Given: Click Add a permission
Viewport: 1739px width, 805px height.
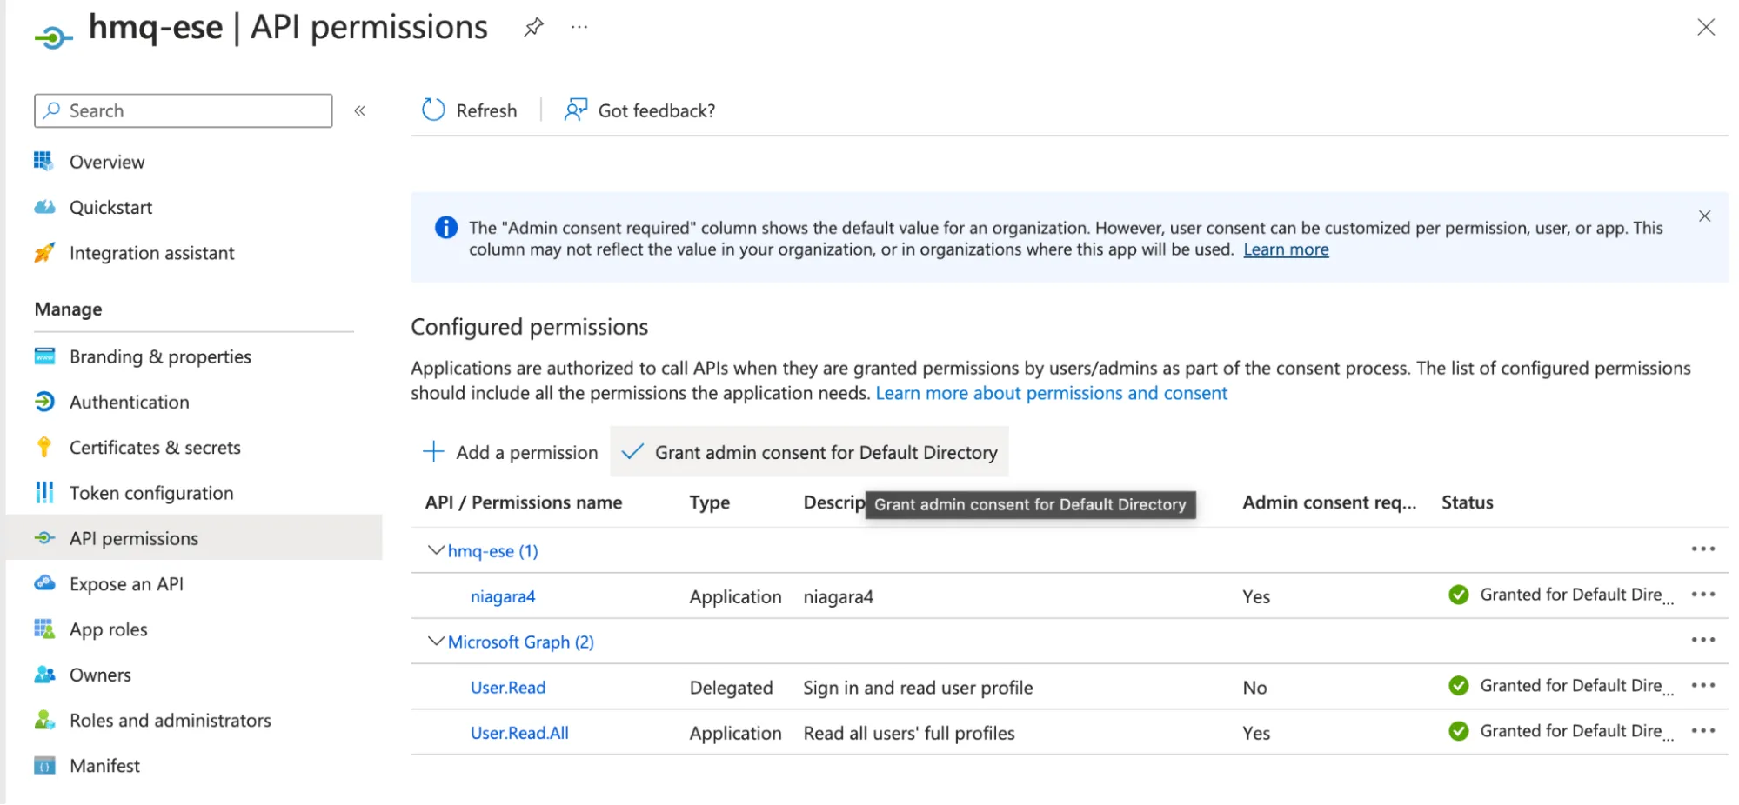Looking at the screenshot, I should [510, 452].
